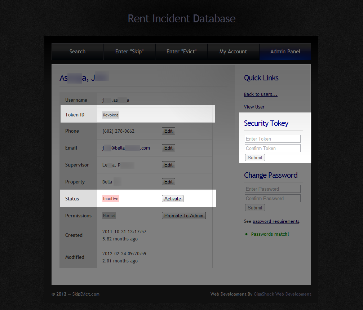
Task: Follow the Back to users link
Action: click(x=260, y=94)
